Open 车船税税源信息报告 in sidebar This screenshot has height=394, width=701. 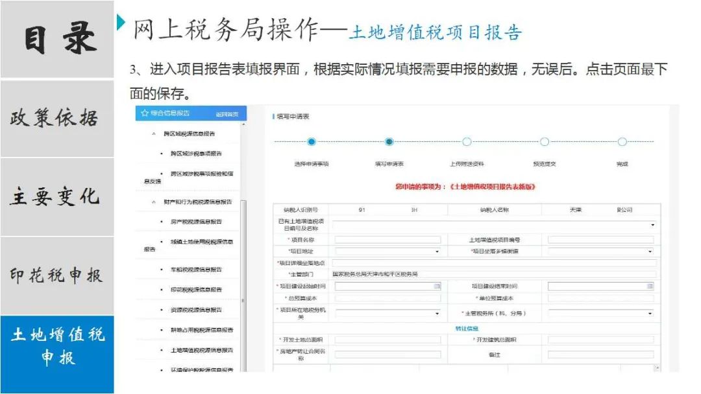click(196, 270)
